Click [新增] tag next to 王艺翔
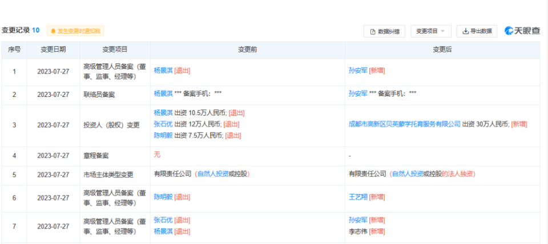 coord(377,197)
